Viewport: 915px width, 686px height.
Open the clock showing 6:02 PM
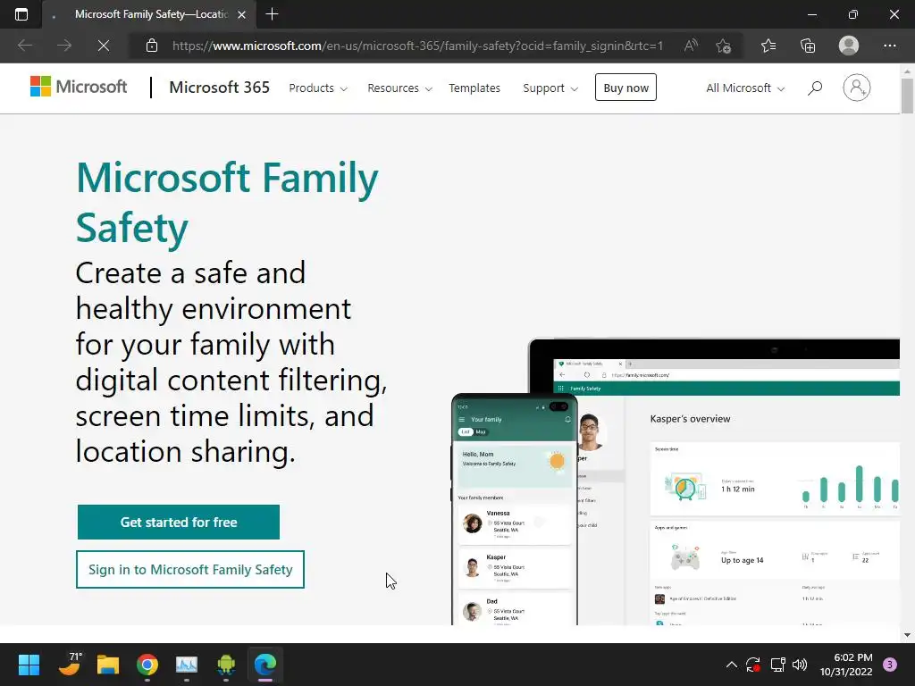(846, 665)
